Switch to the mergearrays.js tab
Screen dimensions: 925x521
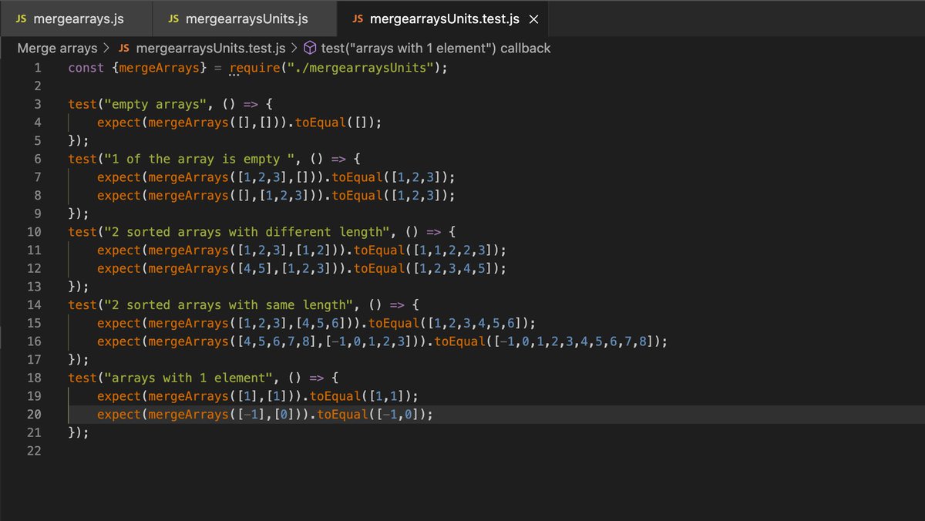click(76, 18)
